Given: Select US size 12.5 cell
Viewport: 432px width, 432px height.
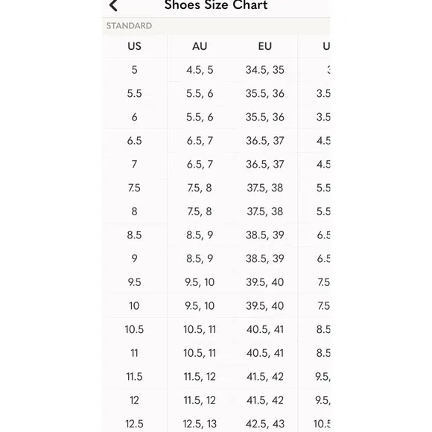Looking at the screenshot, I should (135, 424).
